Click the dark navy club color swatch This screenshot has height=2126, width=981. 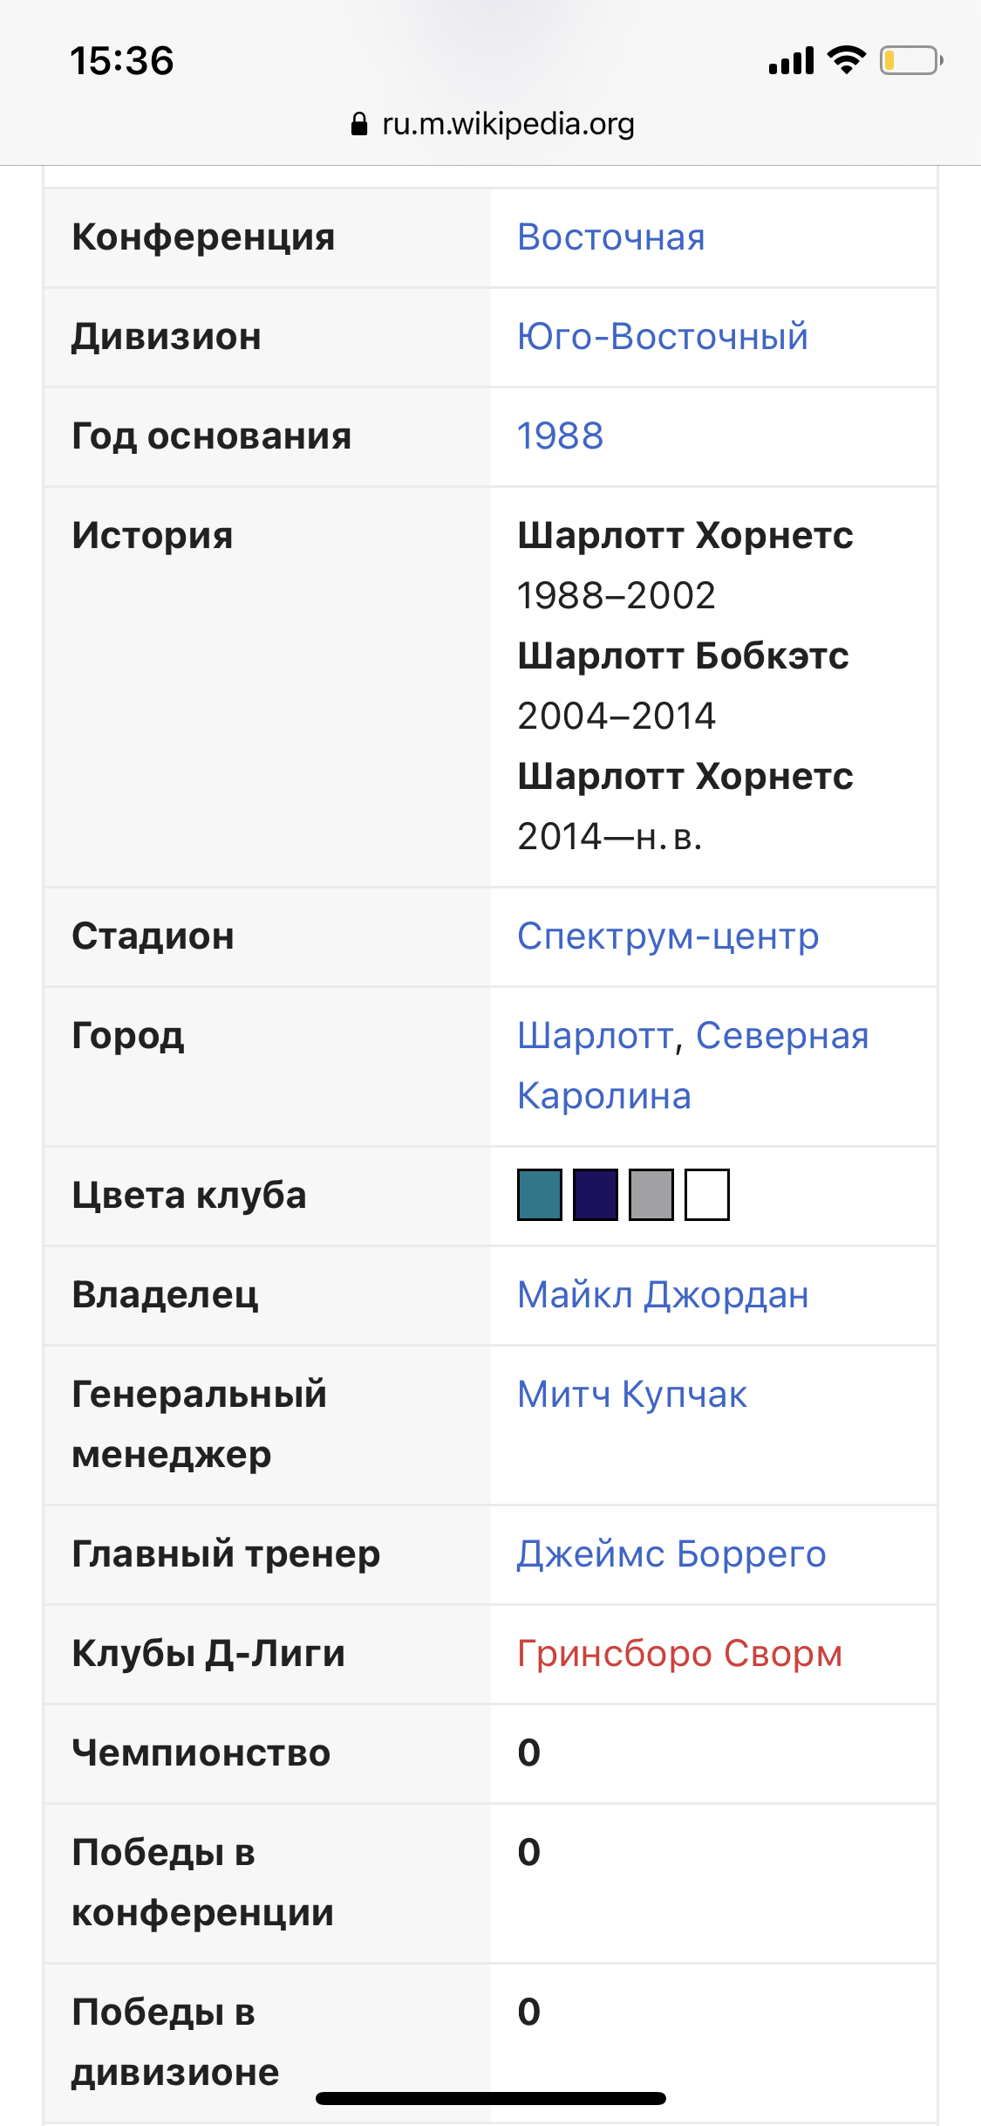pyautogui.click(x=596, y=1195)
